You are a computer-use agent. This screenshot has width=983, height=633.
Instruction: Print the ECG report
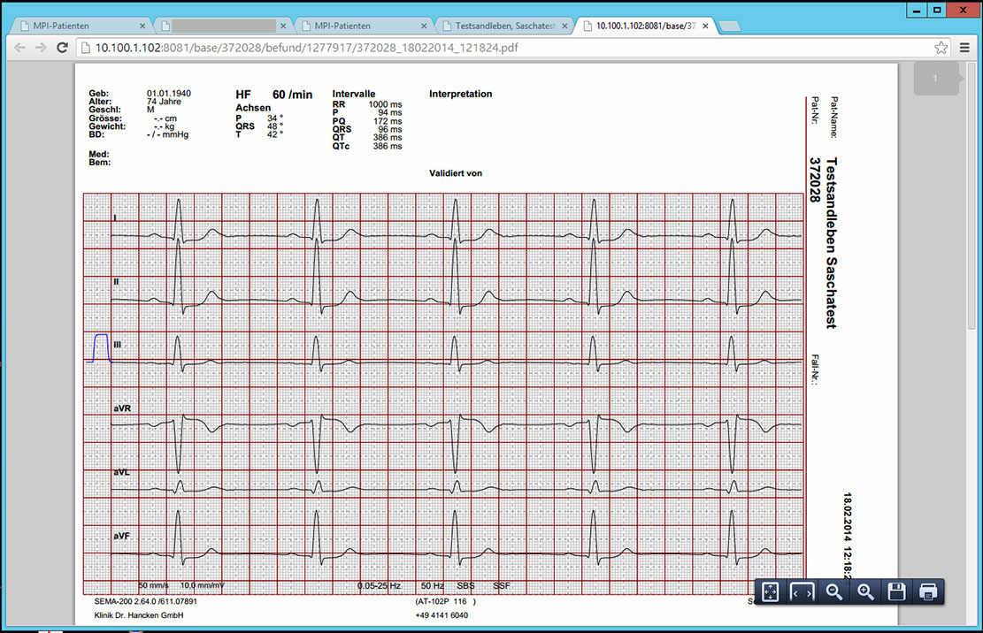pyautogui.click(x=928, y=592)
